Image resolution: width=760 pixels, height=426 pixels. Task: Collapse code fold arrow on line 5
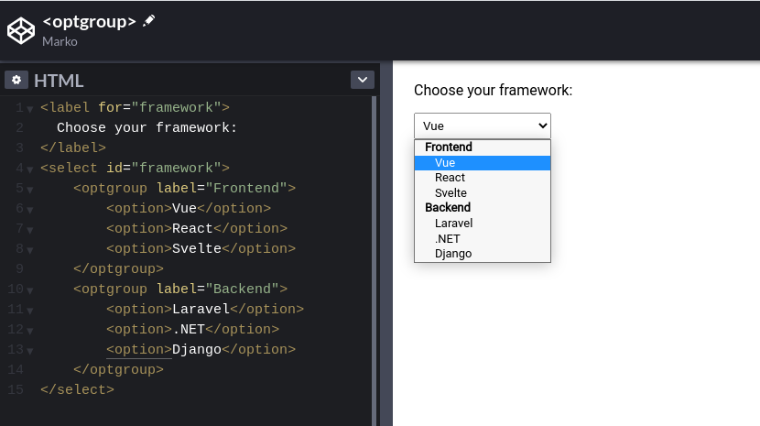point(30,190)
